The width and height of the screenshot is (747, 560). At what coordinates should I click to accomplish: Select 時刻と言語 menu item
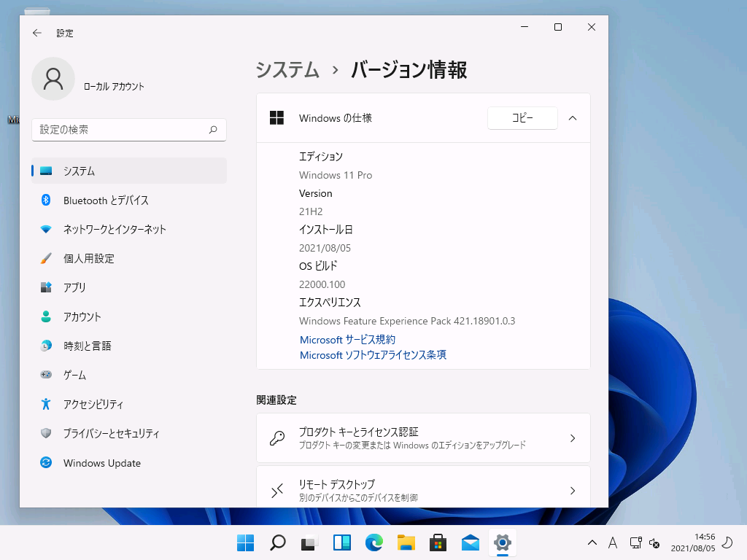point(128,346)
